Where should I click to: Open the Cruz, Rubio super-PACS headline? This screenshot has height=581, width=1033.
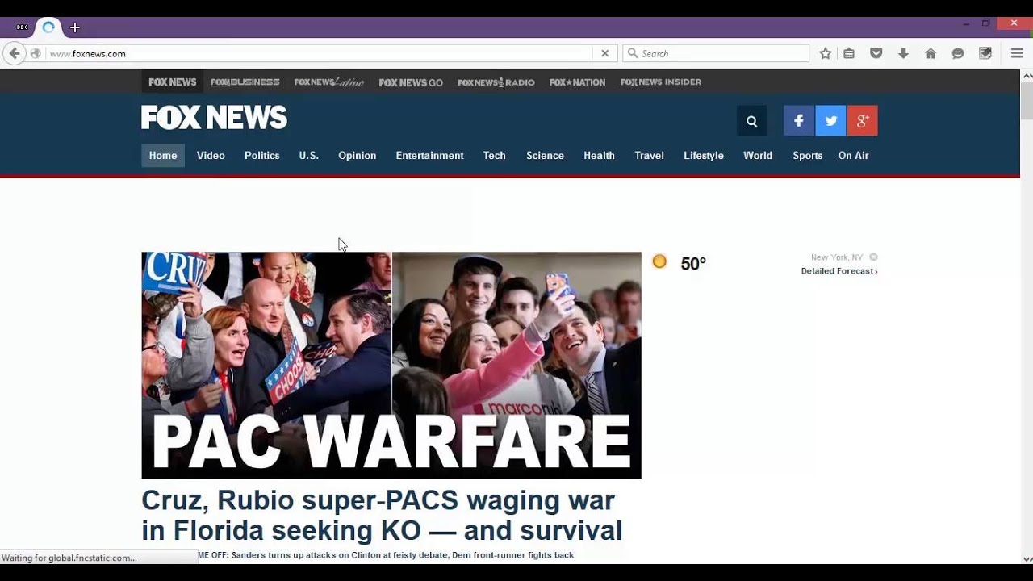(382, 515)
